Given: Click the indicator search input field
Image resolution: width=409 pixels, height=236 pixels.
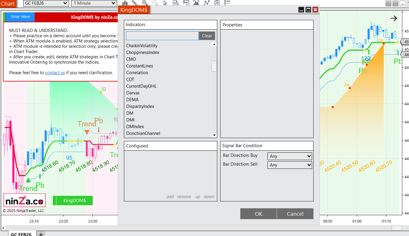Looking at the screenshot, I should (x=162, y=36).
